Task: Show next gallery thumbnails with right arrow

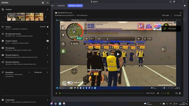Action: click(45, 17)
